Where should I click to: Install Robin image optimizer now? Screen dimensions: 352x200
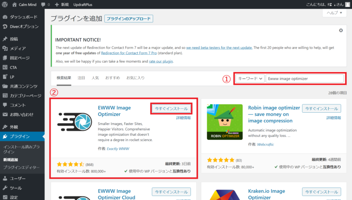(322, 108)
